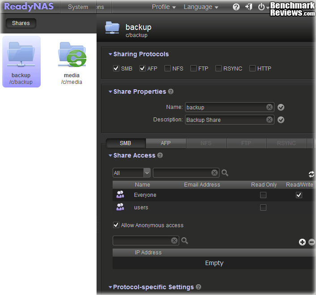Select the disabled RSYNC tab
The height and width of the screenshot is (295, 316).
click(x=287, y=143)
